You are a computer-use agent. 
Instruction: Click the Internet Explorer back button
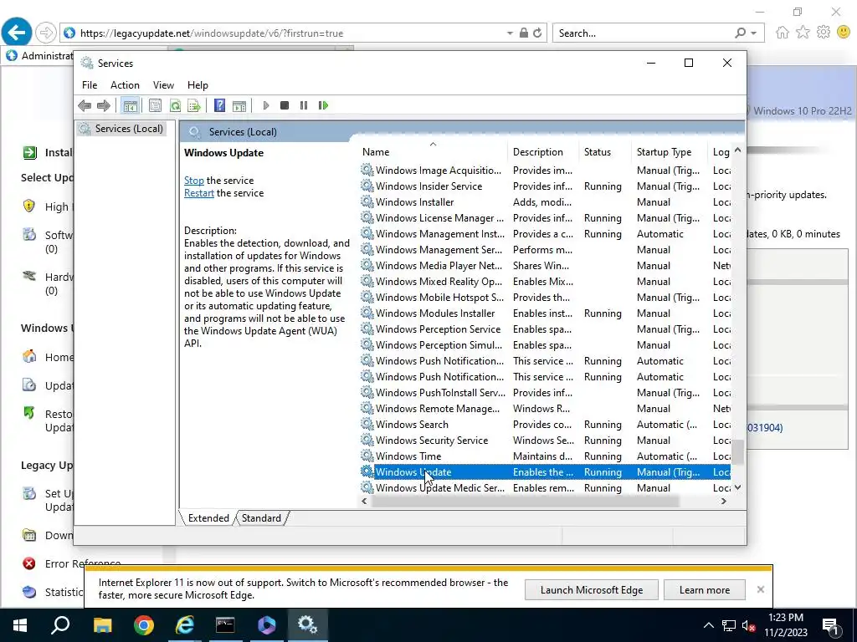point(17,33)
